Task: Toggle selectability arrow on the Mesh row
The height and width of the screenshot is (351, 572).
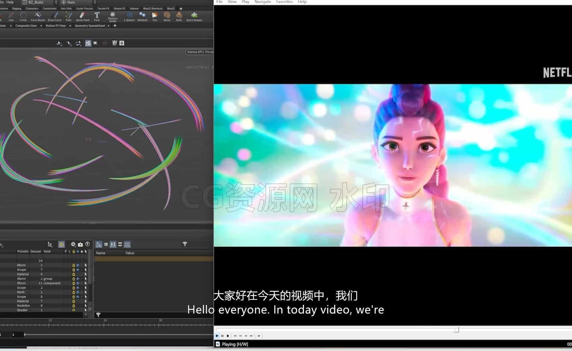Action: [86, 292]
